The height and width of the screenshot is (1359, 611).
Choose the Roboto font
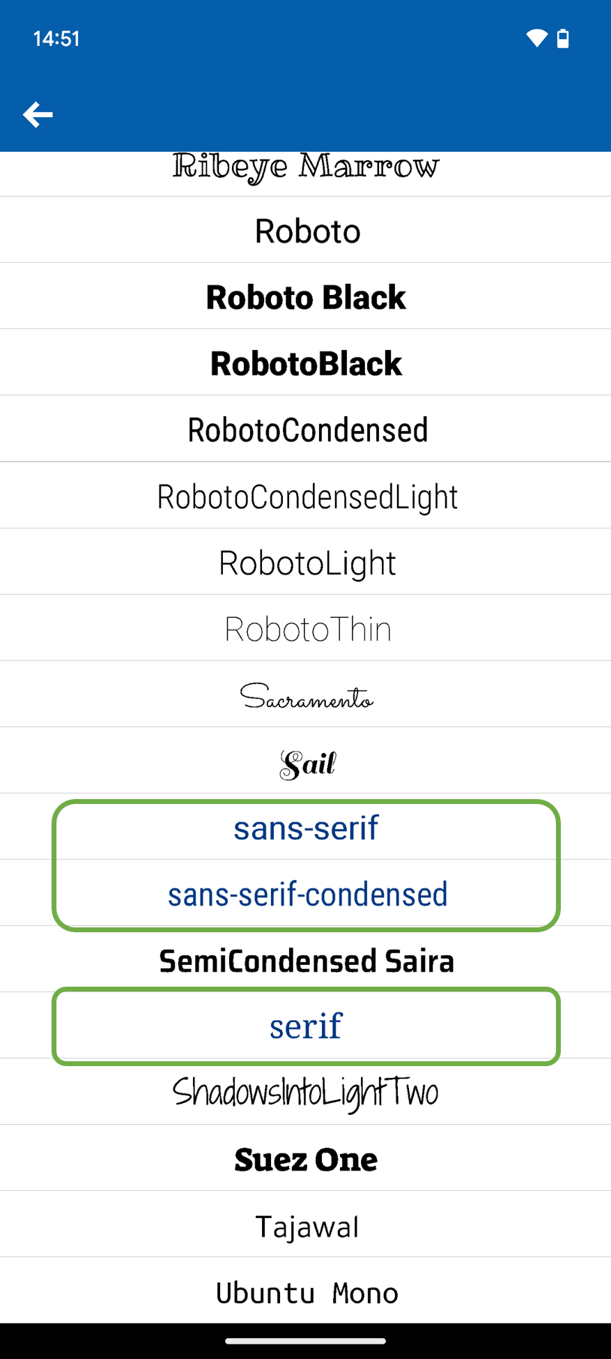(x=307, y=231)
